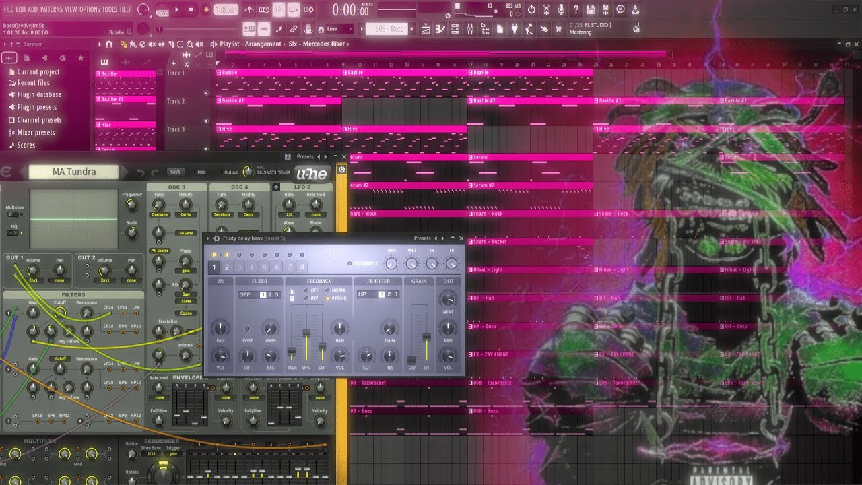
Task: Select feedback P.PONG radio button
Action: [x=327, y=298]
